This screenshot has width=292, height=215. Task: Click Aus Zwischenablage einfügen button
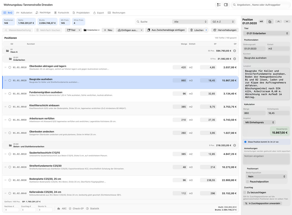(x=166, y=30)
